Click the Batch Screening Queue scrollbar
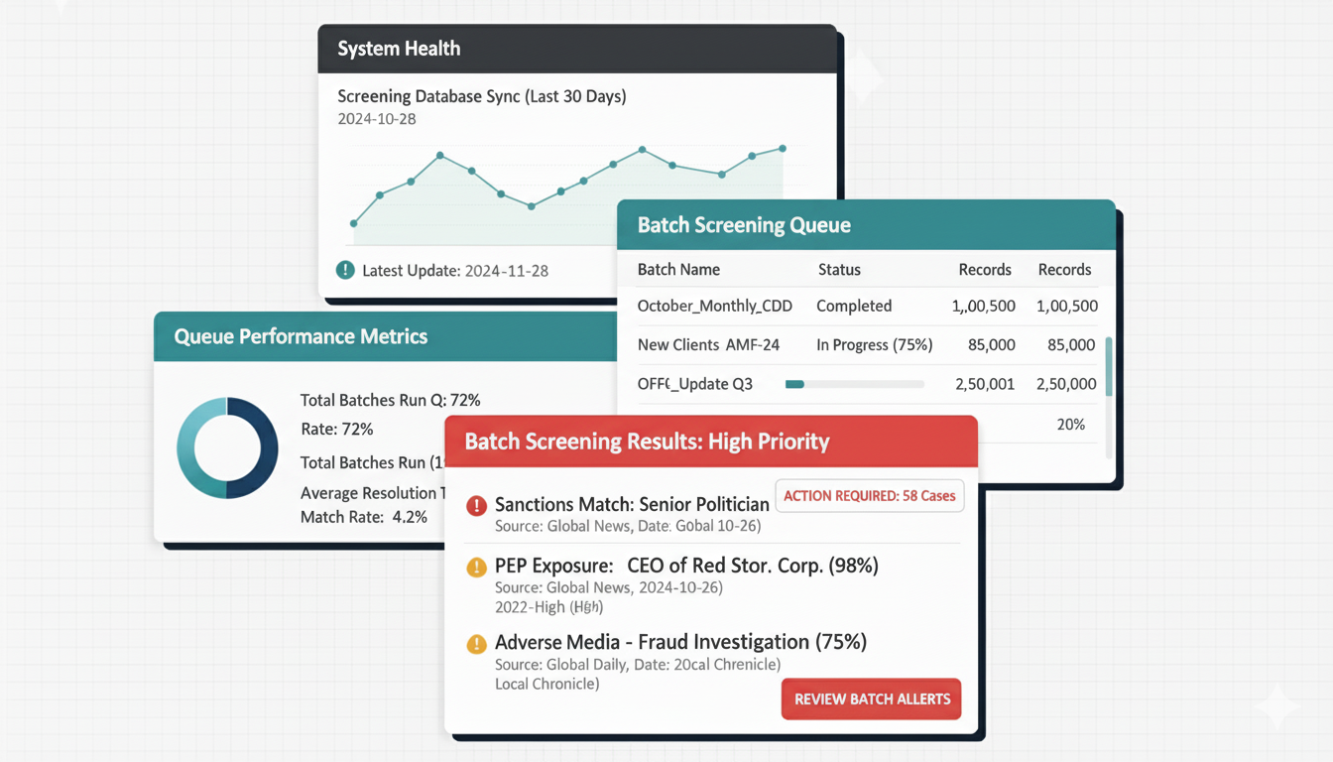The height and width of the screenshot is (762, 1333). click(x=1108, y=367)
